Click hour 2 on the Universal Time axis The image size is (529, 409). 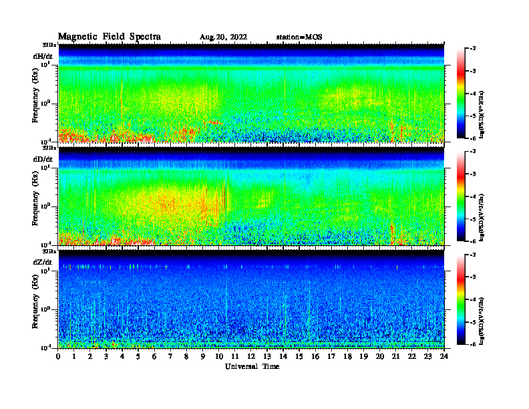pos(90,357)
